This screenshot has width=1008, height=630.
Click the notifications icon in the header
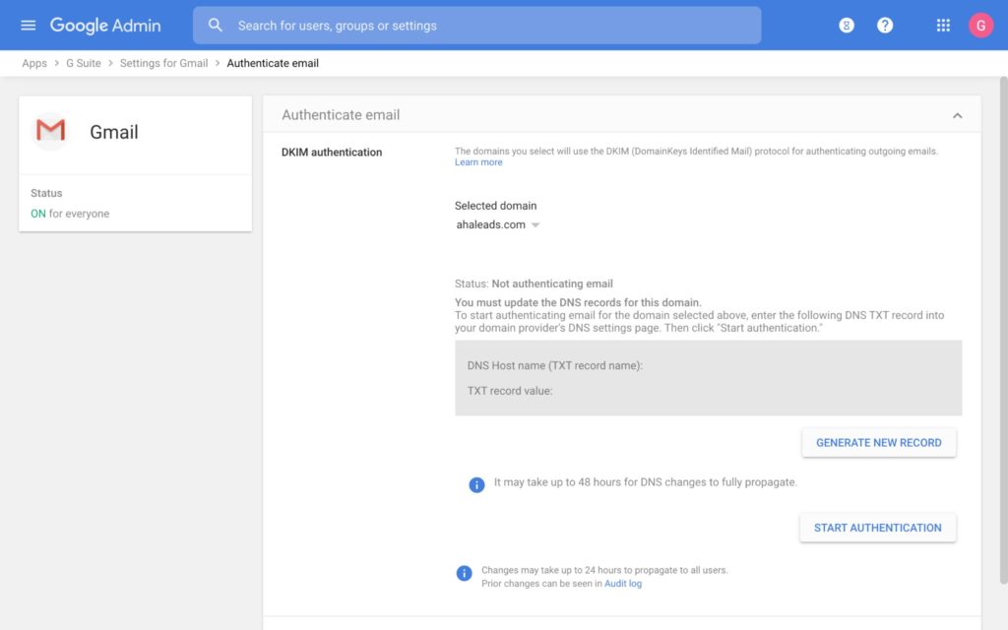point(847,25)
